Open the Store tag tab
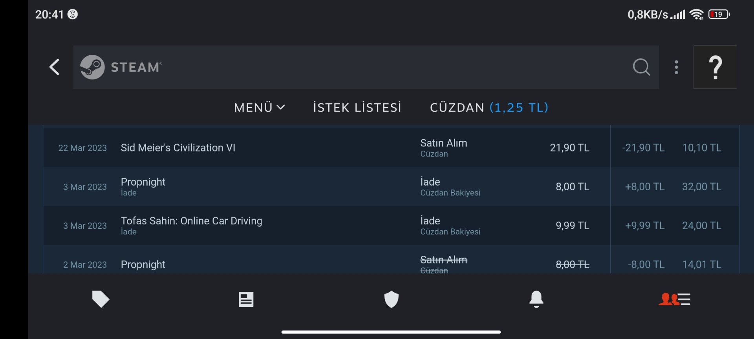Screen dimensions: 754x339 pos(101,299)
